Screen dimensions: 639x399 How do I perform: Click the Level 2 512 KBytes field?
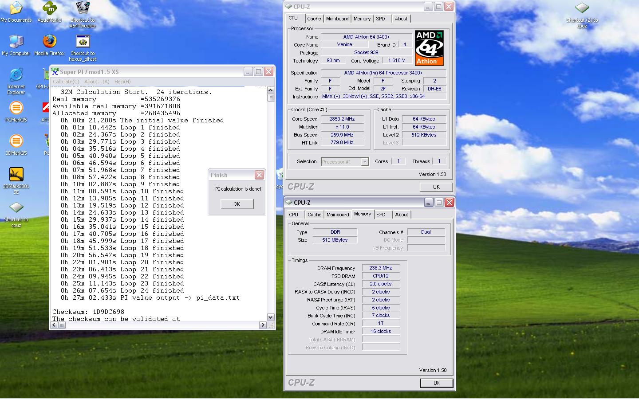[424, 135]
